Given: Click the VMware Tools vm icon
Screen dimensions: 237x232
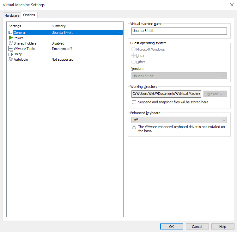Looking at the screenshot, I should click(x=10, y=48).
